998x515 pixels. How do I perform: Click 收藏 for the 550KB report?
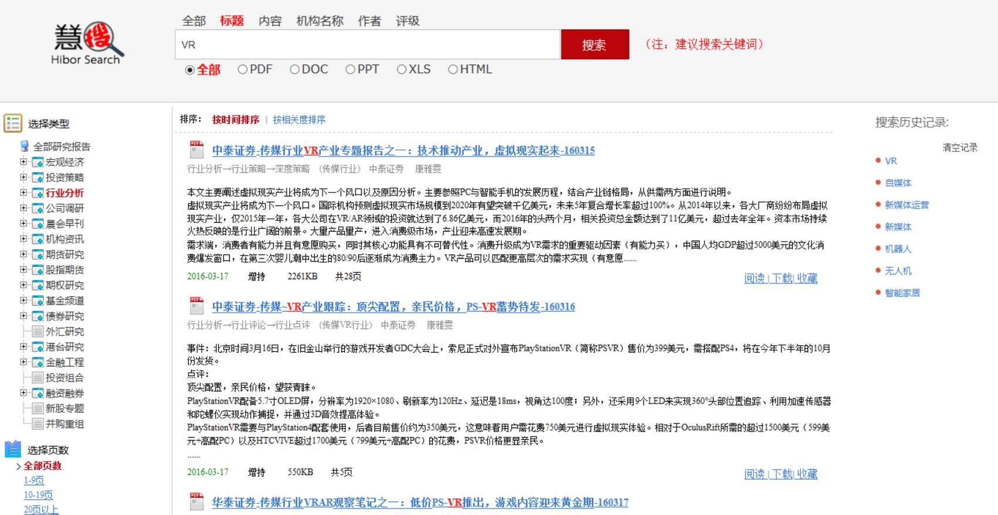807,474
